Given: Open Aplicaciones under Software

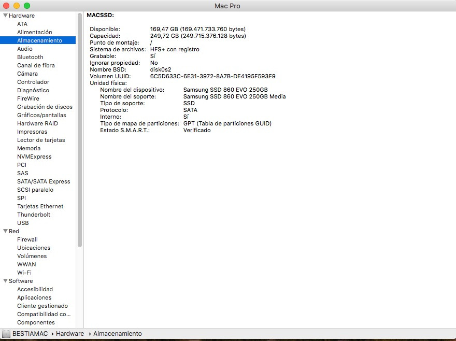Looking at the screenshot, I should coord(34,297).
